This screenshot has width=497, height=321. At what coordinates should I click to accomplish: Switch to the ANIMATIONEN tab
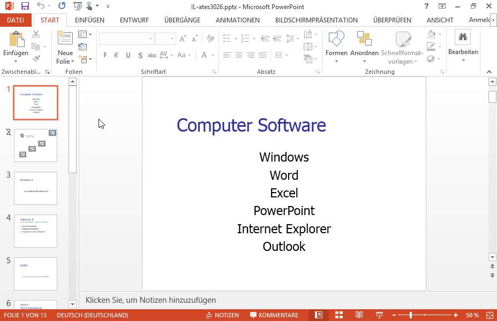click(237, 20)
